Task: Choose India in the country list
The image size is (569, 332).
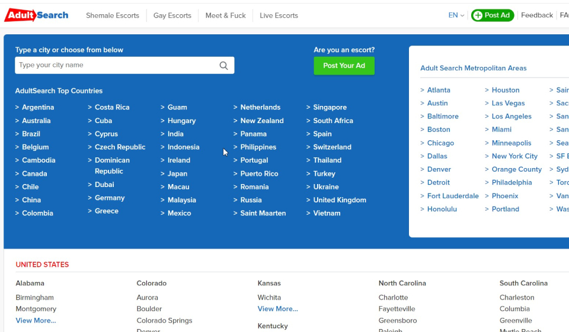Action: tap(175, 134)
